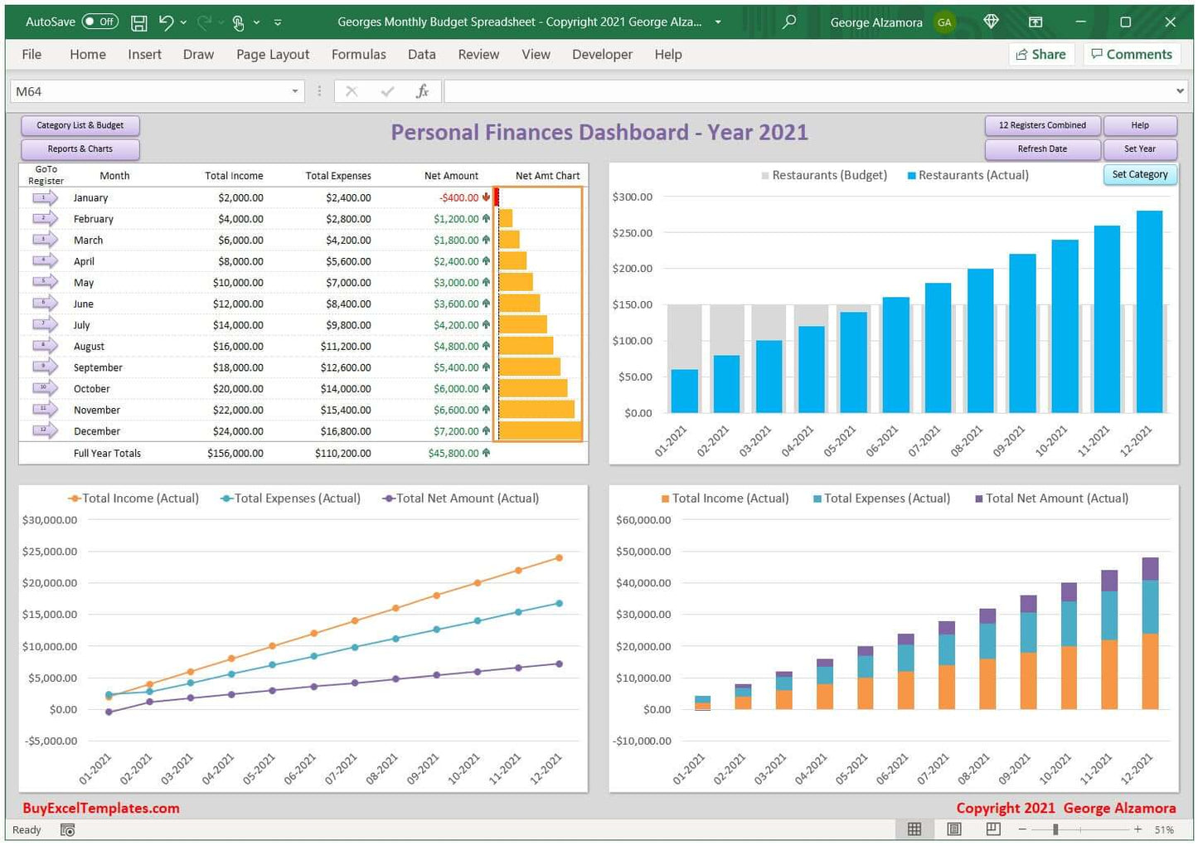This screenshot has height=846, width=1198.
Task: Click inside the formula bar
Action: 808,91
